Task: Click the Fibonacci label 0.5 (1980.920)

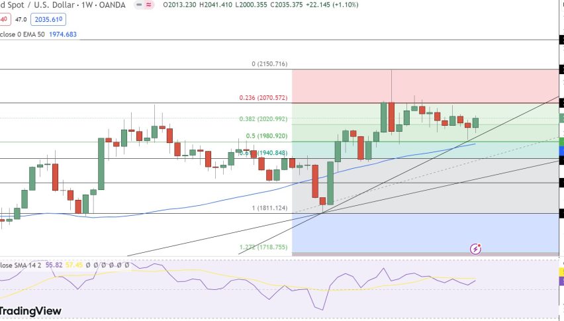Action: (x=267, y=136)
